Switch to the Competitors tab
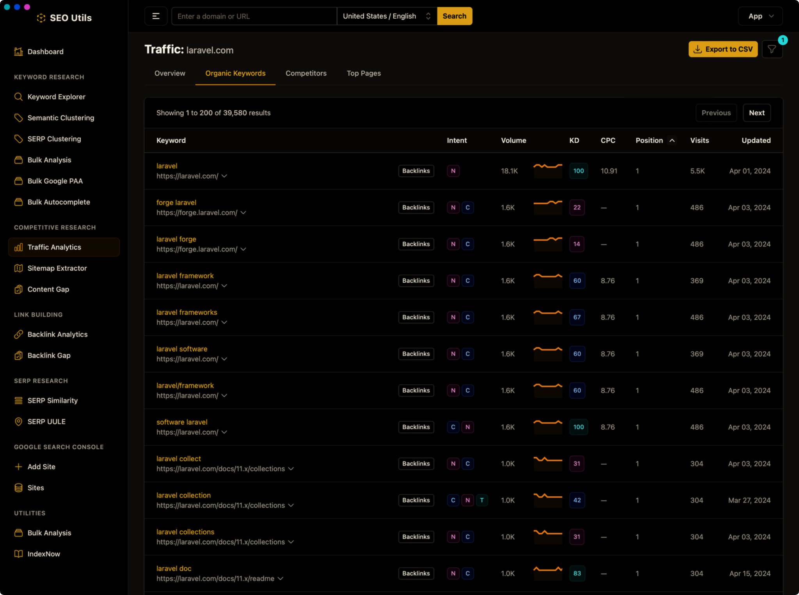The height and width of the screenshot is (595, 799). pos(306,73)
